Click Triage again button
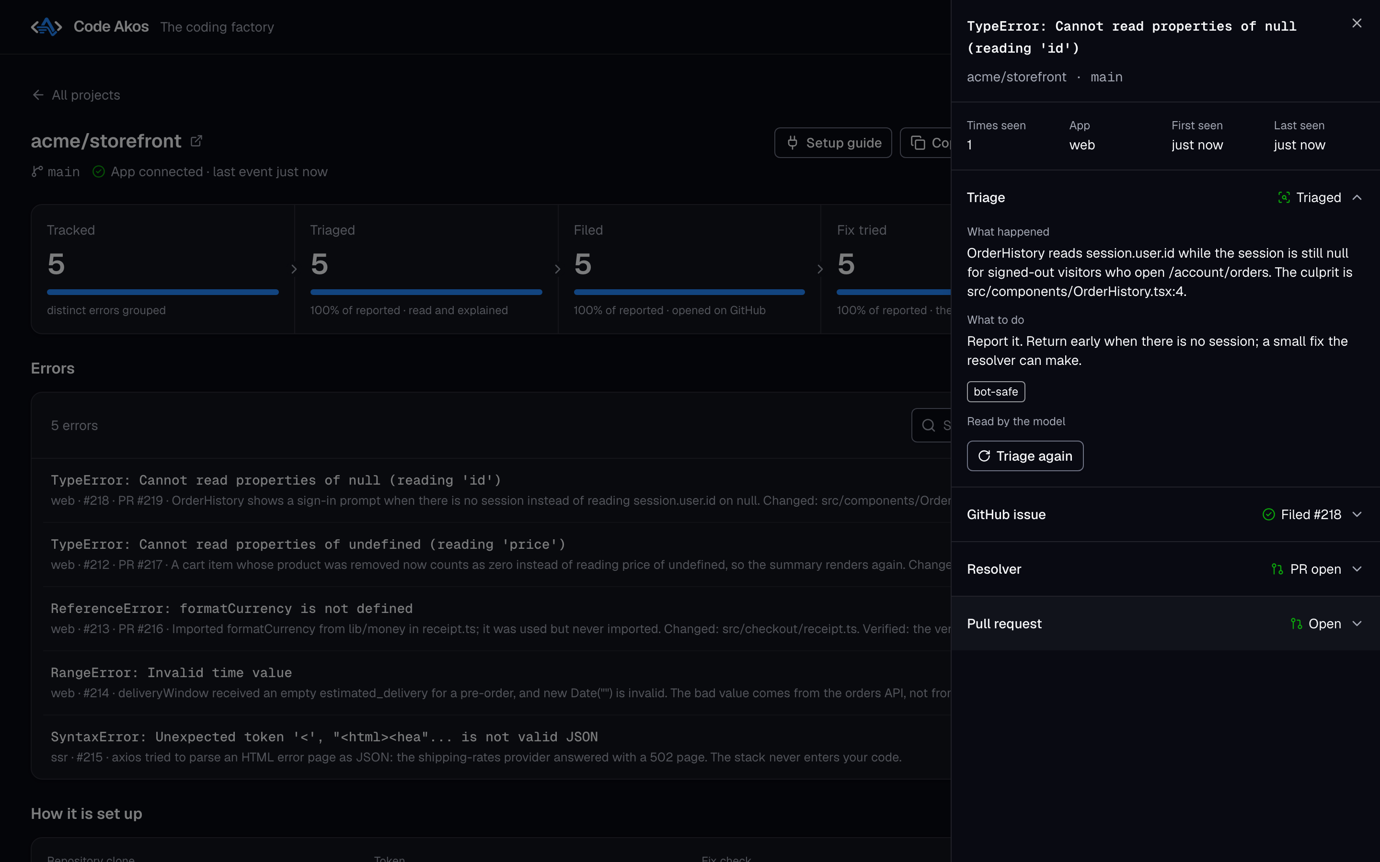The height and width of the screenshot is (862, 1380). coord(1025,456)
